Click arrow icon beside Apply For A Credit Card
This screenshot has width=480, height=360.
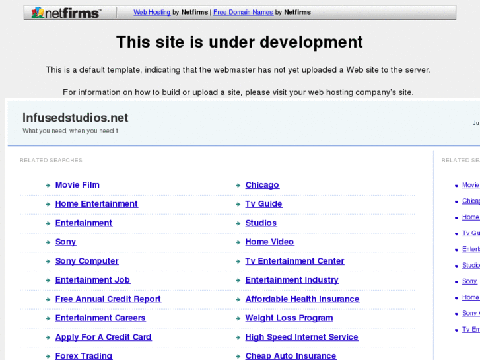pos(48,338)
